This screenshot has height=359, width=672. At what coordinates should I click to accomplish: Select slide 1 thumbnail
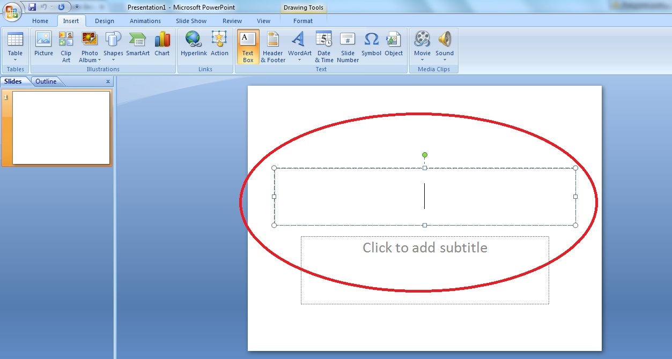coord(61,128)
